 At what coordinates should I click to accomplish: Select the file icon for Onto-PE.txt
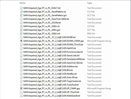pyautogui.click(x=21, y=77)
